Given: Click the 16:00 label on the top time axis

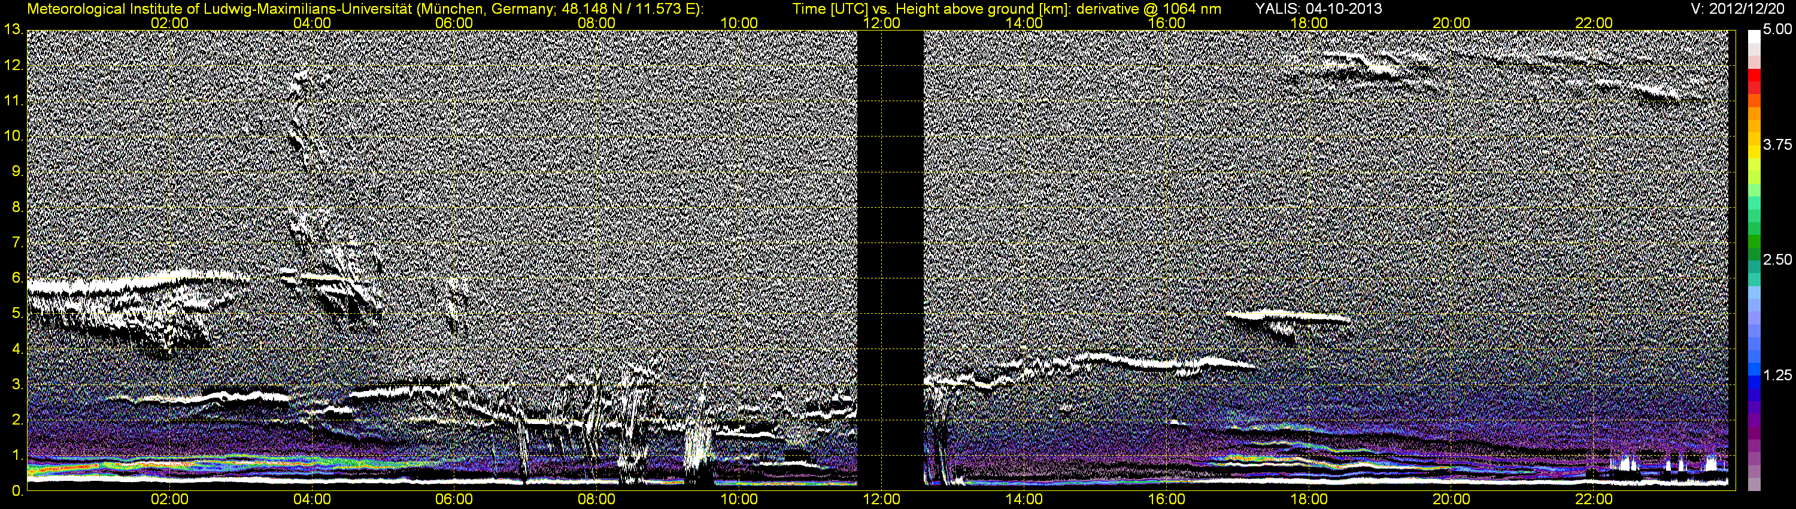Looking at the screenshot, I should 1166,23.
